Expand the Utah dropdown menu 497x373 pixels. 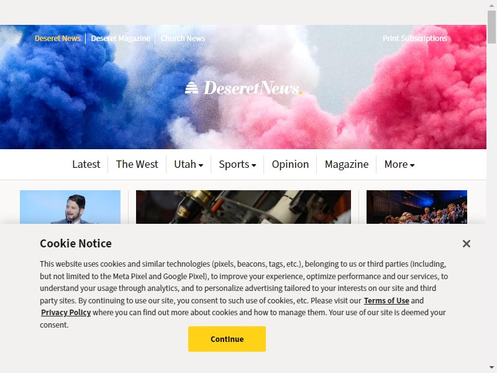[189, 164]
